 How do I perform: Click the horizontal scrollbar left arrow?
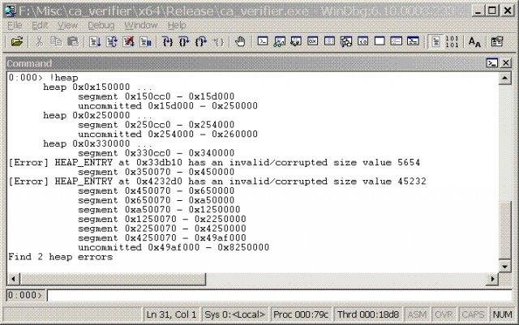point(13,279)
